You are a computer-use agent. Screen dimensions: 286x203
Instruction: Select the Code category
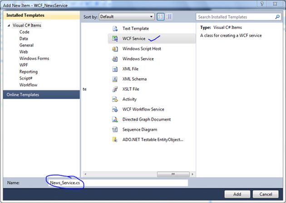point(25,32)
